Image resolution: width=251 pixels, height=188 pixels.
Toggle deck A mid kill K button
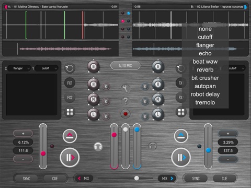(106, 101)
